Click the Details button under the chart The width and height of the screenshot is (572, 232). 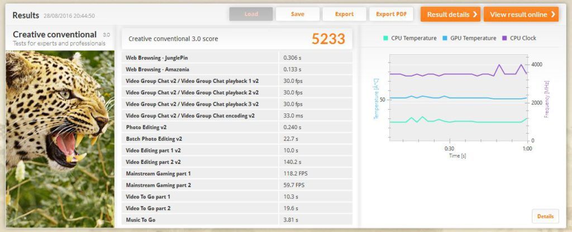545,216
